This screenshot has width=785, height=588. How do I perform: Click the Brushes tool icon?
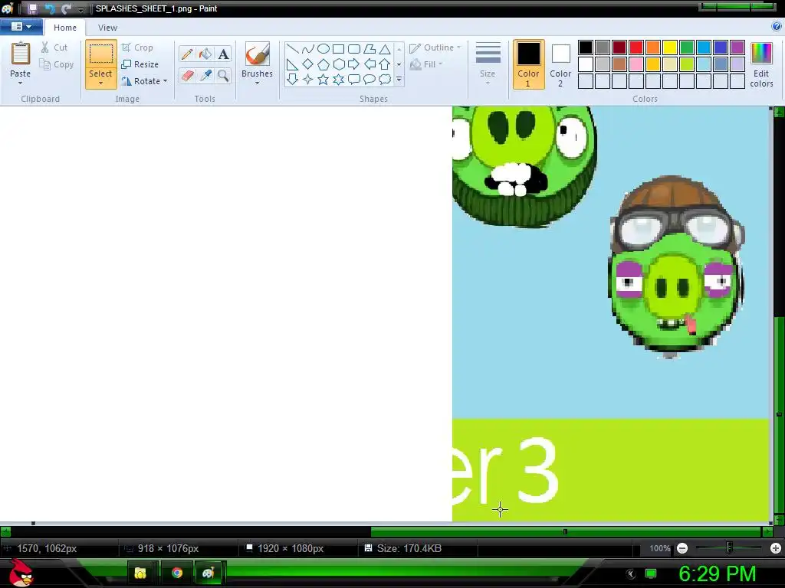coord(258,54)
